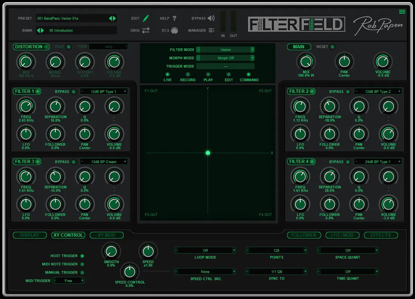Open the Filter Mode Vector dropdown
The image size is (415, 299).
coord(226,49)
